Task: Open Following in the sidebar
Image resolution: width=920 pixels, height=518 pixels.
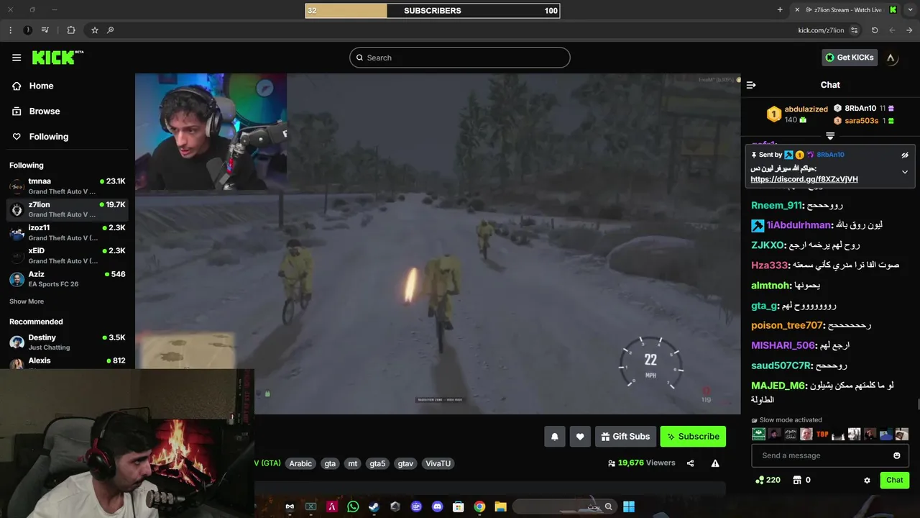Action: (48, 136)
